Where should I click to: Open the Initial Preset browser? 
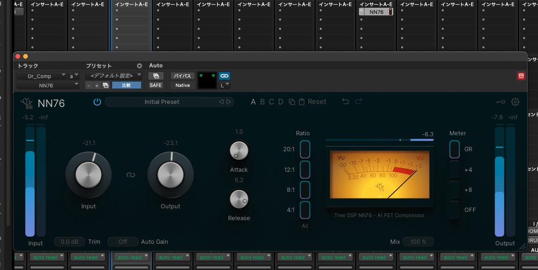point(162,102)
